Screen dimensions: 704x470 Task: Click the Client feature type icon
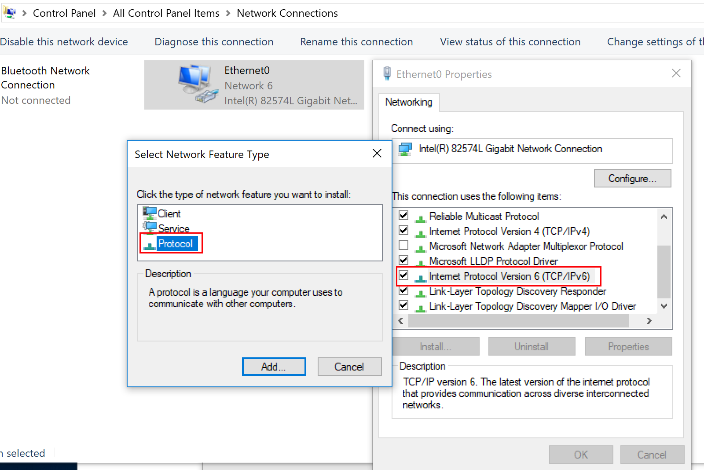tap(150, 213)
